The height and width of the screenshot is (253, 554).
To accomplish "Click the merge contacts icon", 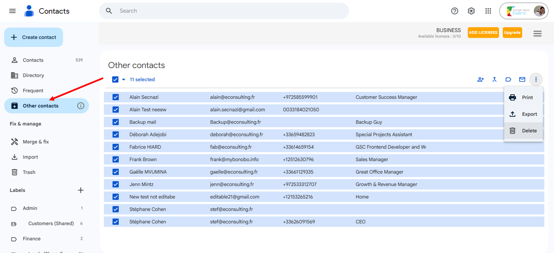I will coord(494,79).
